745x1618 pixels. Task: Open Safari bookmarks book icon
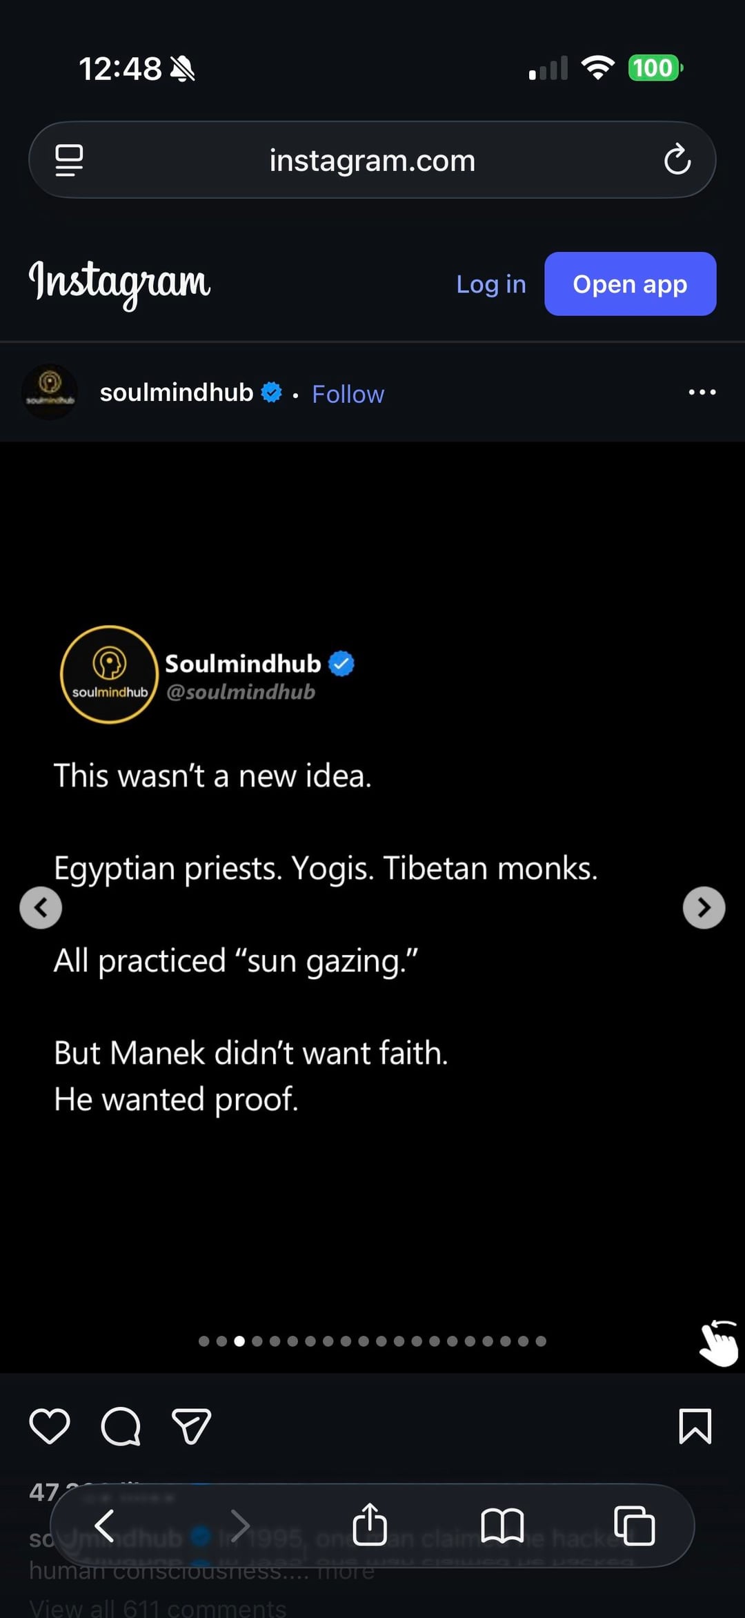(x=502, y=1525)
